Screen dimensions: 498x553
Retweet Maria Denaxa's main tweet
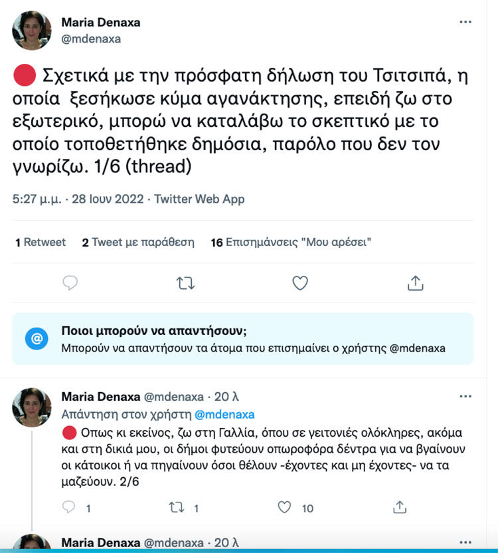pyautogui.click(x=185, y=282)
